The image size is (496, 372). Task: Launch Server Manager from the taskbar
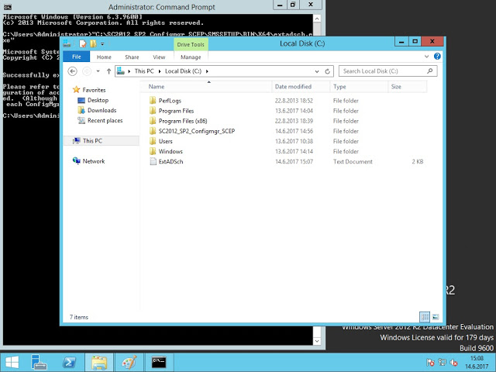pos(36,361)
